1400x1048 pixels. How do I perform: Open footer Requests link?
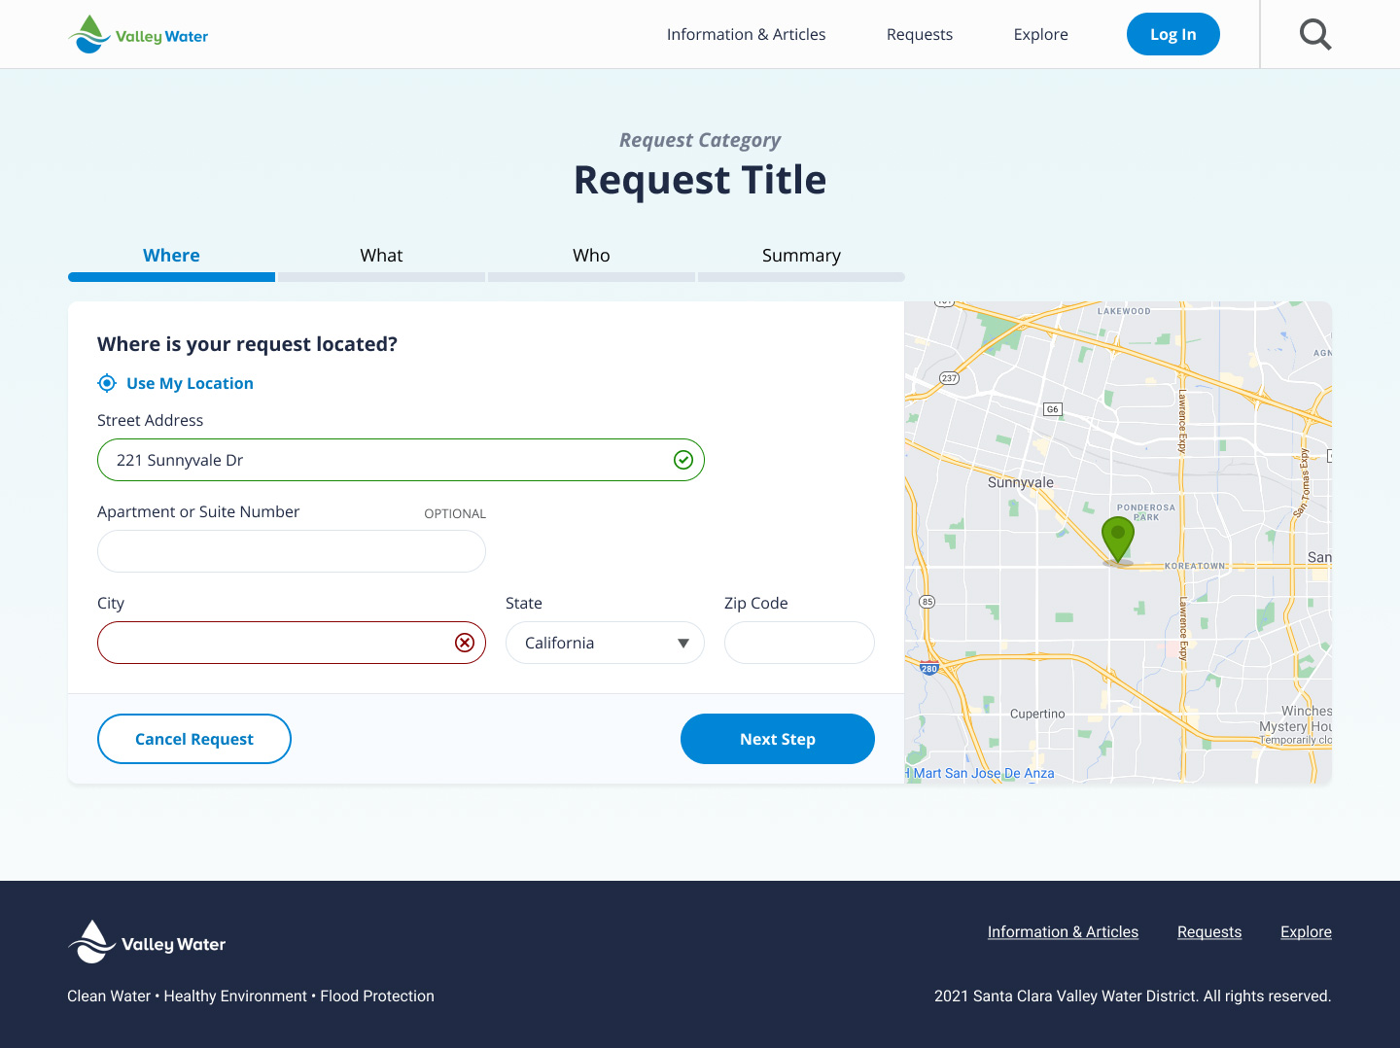(1209, 931)
